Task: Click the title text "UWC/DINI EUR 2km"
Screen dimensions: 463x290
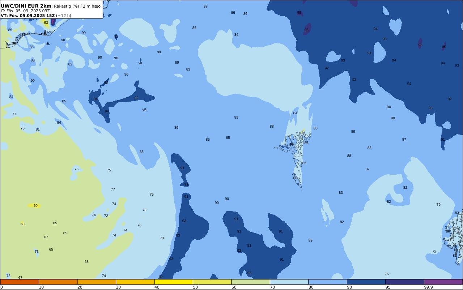Action: (x=26, y=6)
